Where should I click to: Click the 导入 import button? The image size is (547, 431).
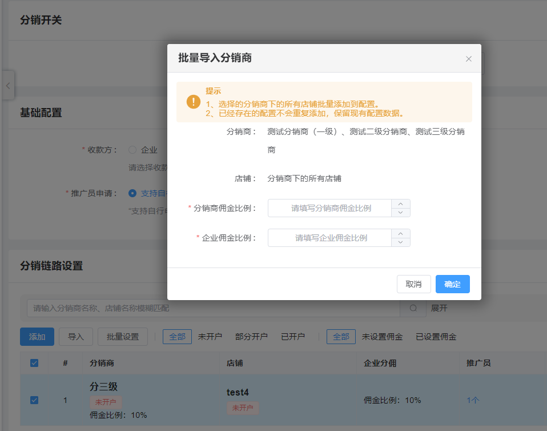75,337
